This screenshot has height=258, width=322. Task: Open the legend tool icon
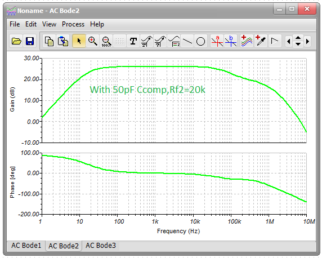tap(174, 41)
